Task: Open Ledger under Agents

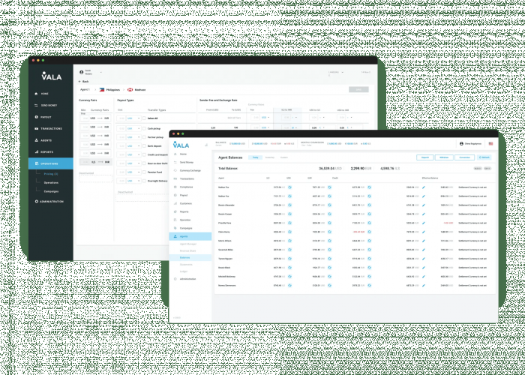Action: pyautogui.click(x=184, y=271)
